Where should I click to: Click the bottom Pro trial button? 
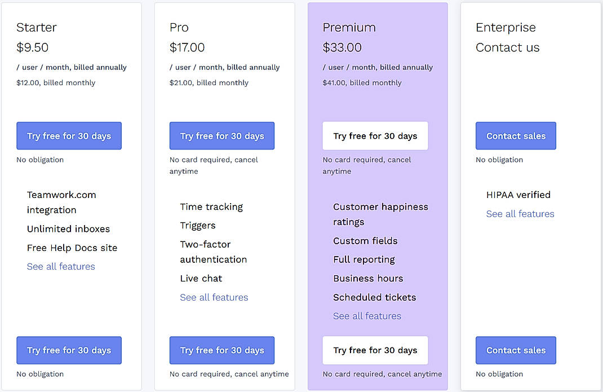(x=221, y=350)
